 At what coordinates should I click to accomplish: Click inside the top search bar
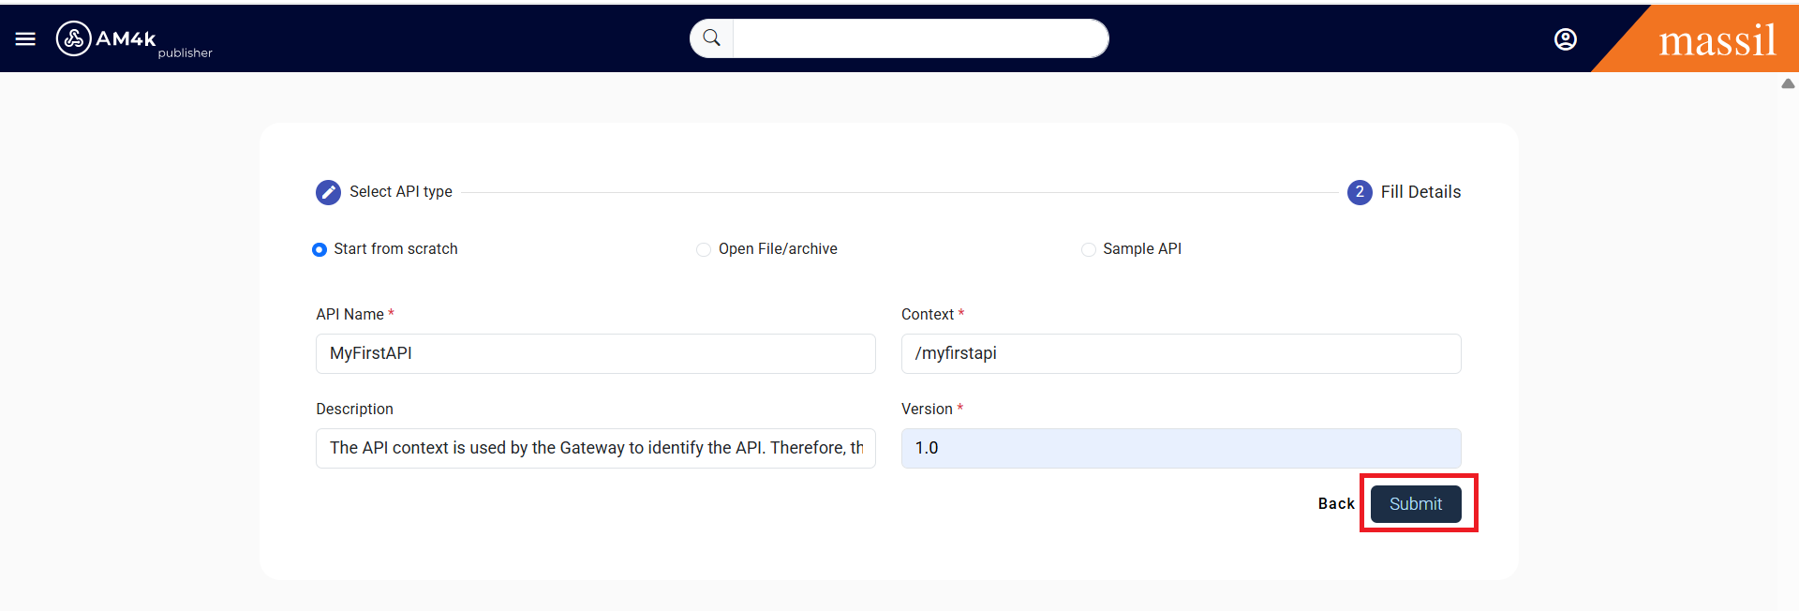pyautogui.click(x=918, y=38)
